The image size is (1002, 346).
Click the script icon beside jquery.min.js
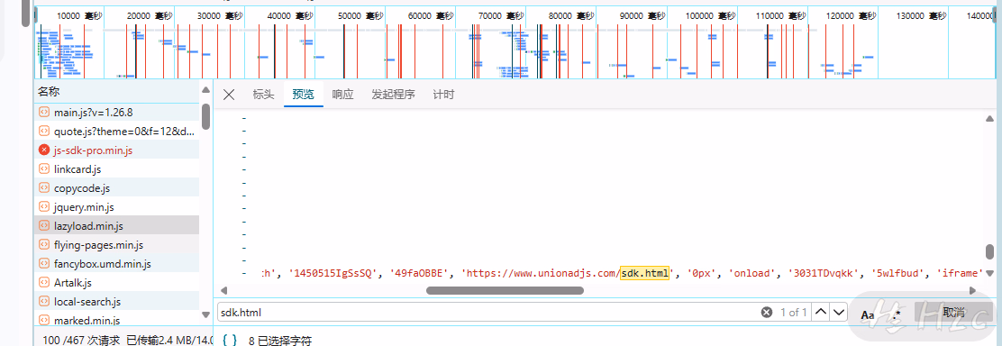tap(44, 206)
